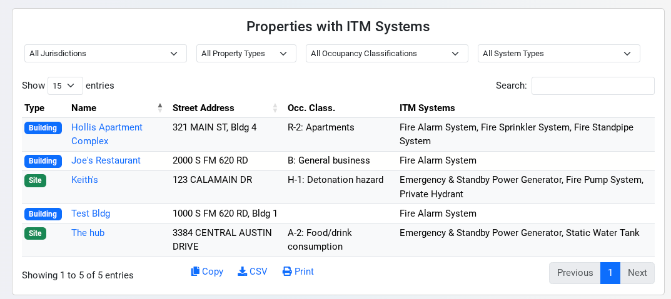
Task: Go to page 1 of results
Action: pyautogui.click(x=610, y=273)
